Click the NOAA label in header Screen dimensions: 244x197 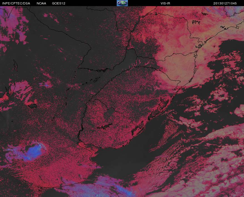point(41,3)
